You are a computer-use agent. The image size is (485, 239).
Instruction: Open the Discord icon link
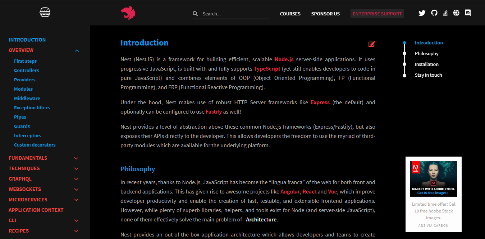click(468, 13)
